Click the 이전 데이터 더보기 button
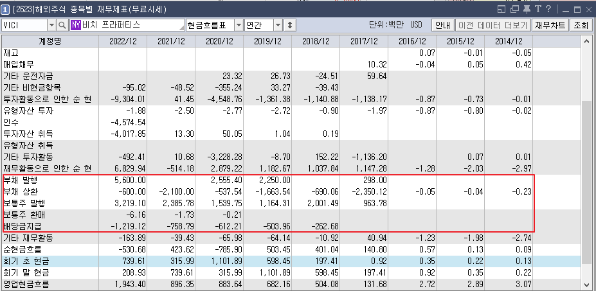This screenshot has height=291, width=596. [492, 26]
